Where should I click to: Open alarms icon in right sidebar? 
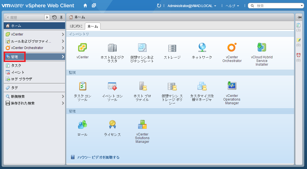tap(298, 55)
